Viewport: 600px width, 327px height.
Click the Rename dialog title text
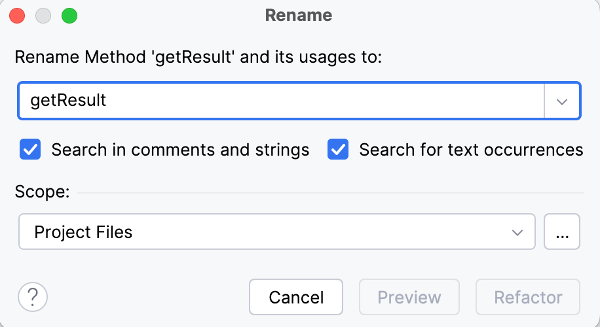(299, 16)
